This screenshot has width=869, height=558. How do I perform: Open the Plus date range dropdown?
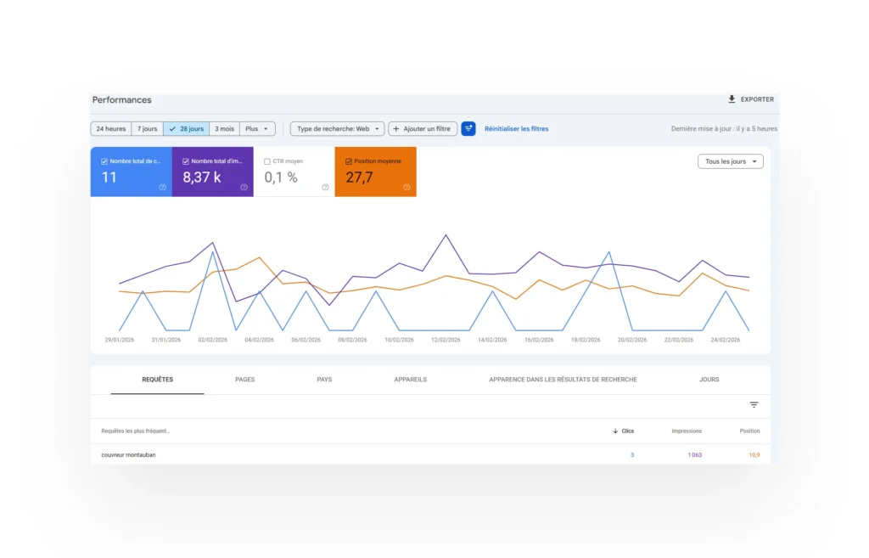point(257,128)
